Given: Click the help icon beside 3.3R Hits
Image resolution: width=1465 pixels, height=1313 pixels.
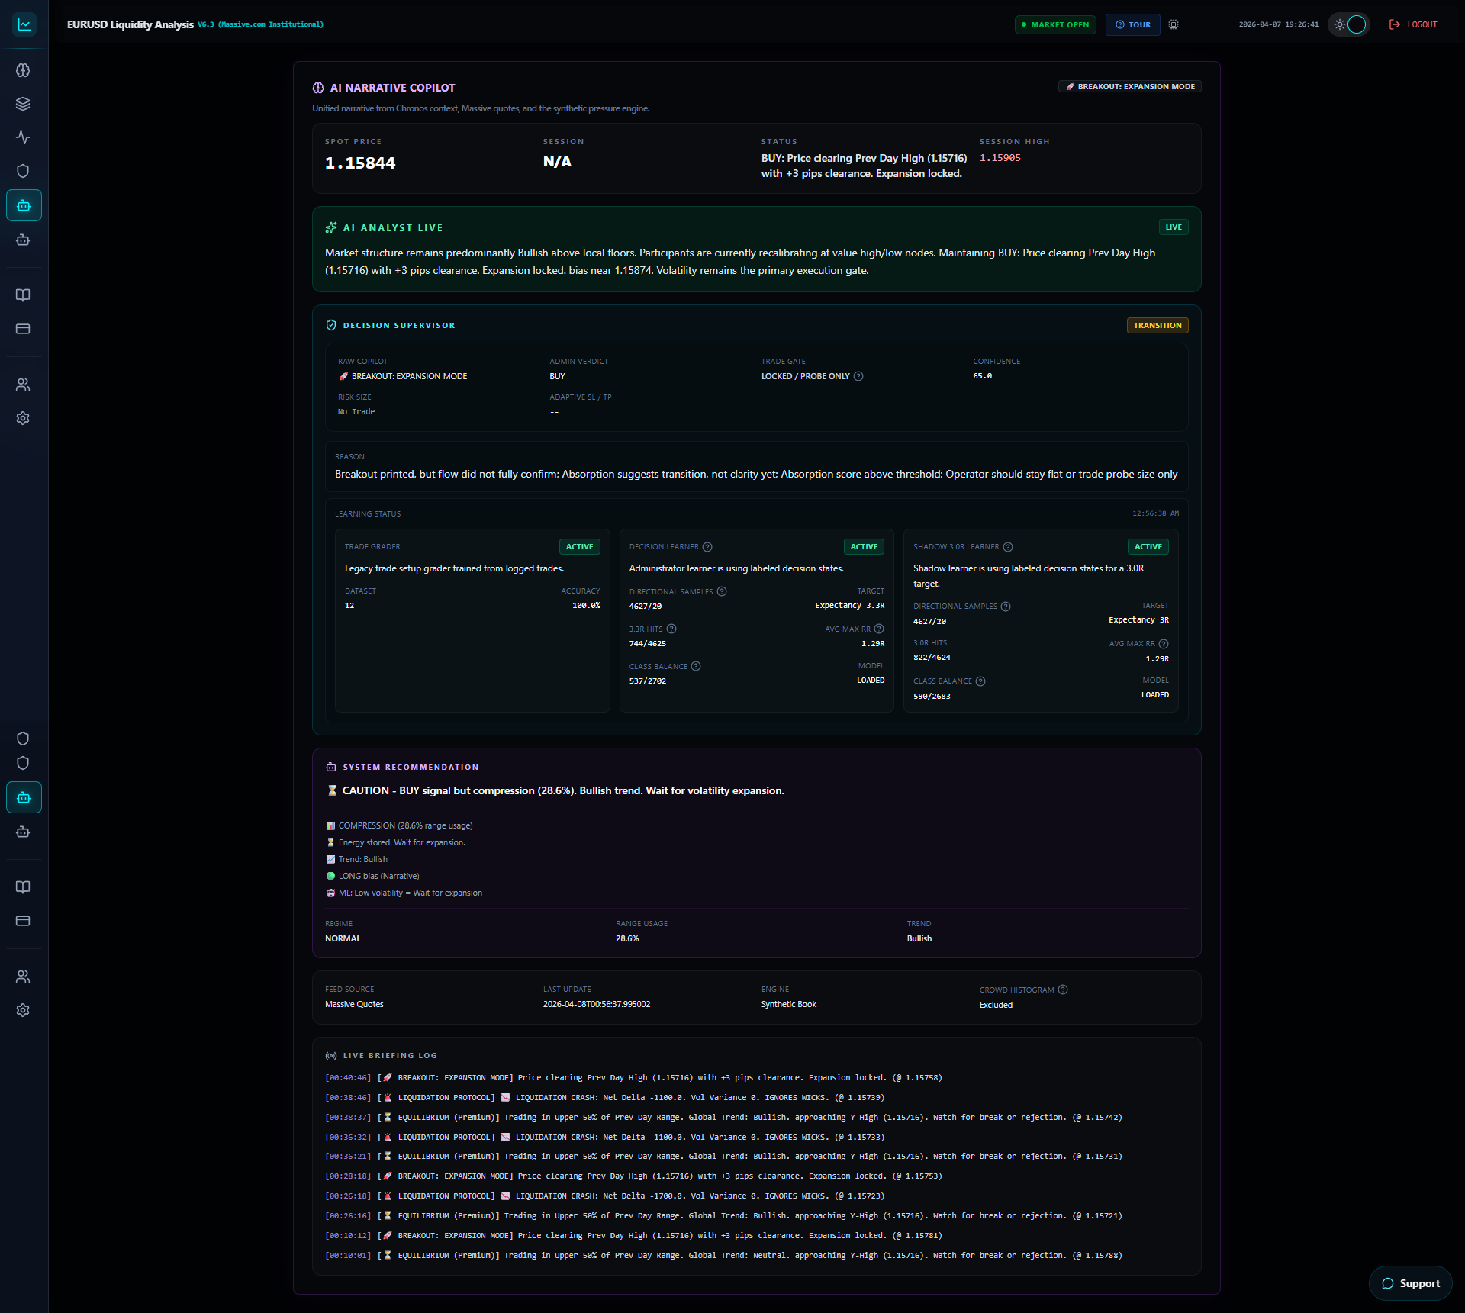Looking at the screenshot, I should tap(671, 629).
